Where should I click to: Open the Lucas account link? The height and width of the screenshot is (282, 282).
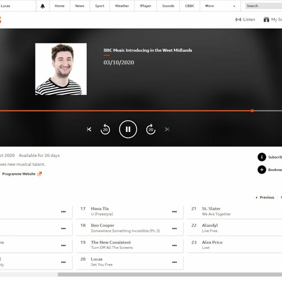pos(6,6)
